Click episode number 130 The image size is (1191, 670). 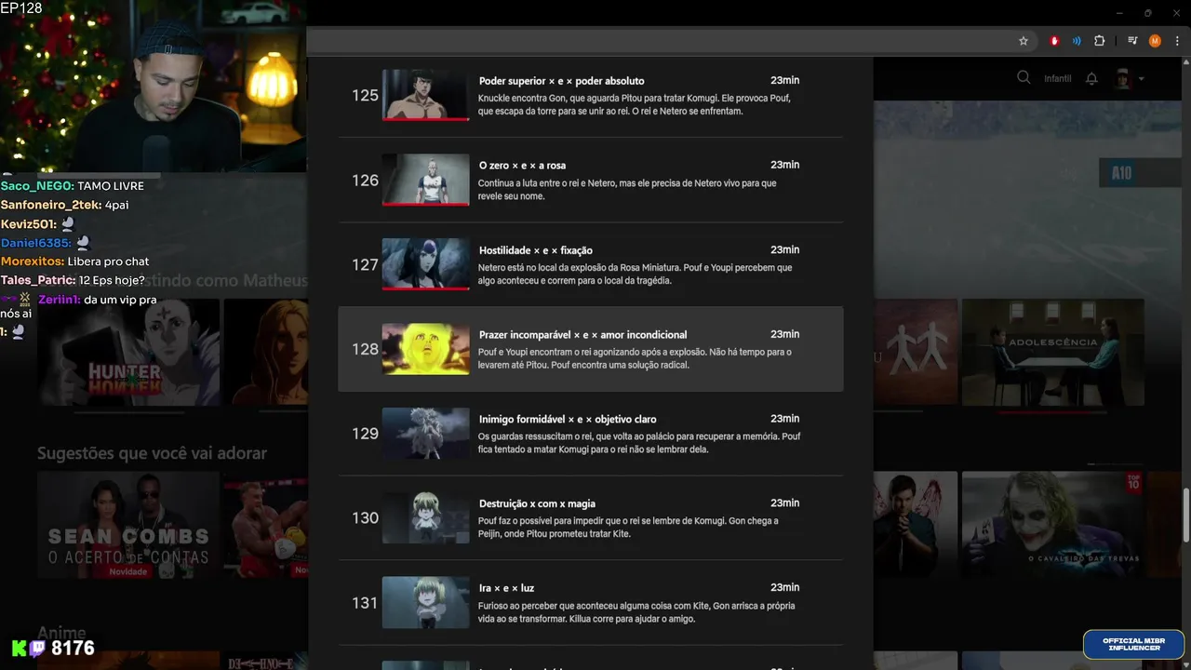point(365,518)
